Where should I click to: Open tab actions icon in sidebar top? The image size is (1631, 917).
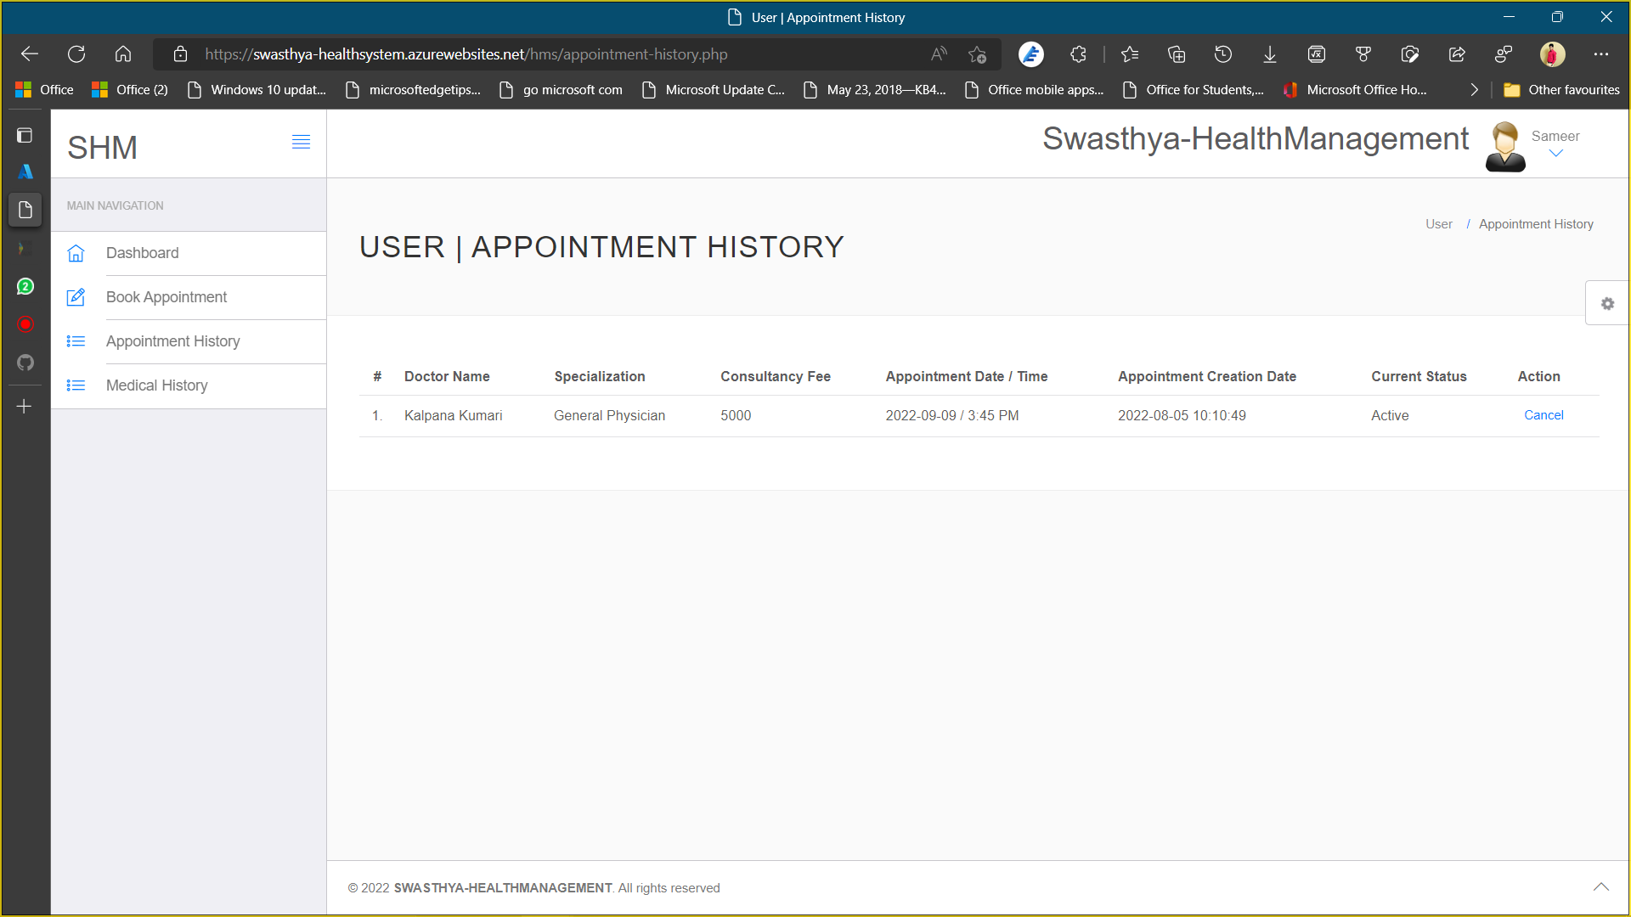pyautogui.click(x=25, y=135)
